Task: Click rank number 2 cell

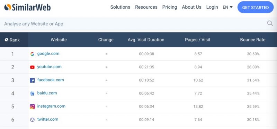Action: tap(14, 67)
